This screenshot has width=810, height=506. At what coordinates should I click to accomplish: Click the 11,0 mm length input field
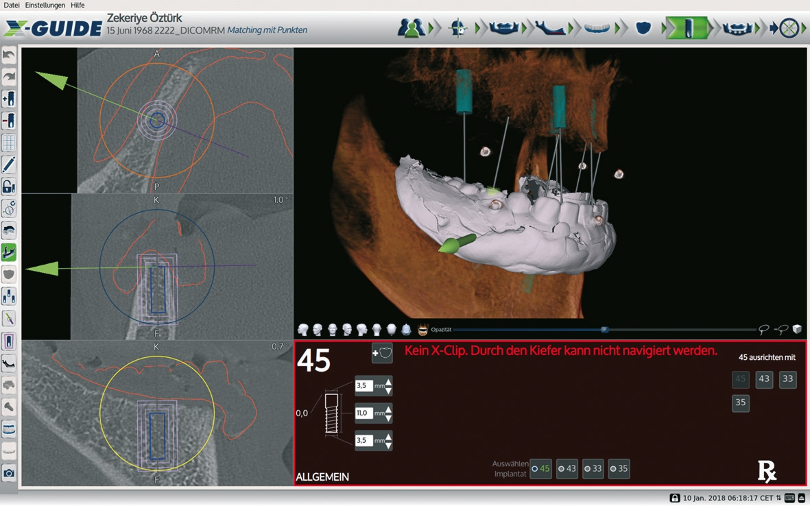[364, 413]
